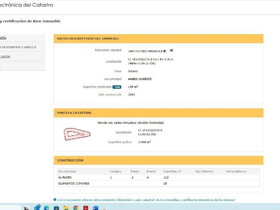Screen dimensions: 280x210
Task: Open the +Info badge for Superficie construida
Action: [117, 87]
